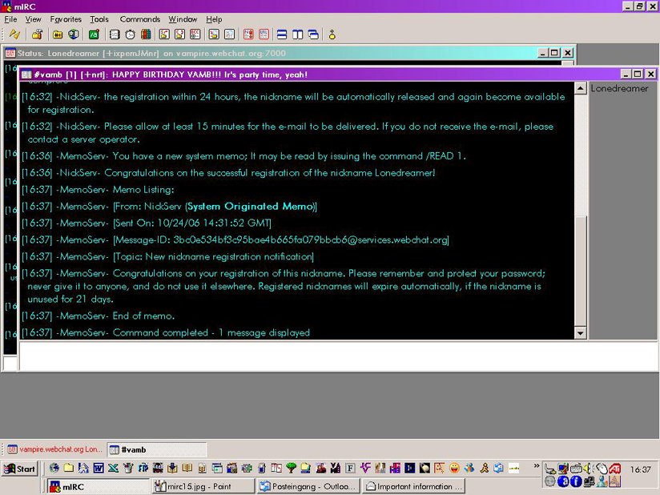Open the View menu
The width and height of the screenshot is (660, 495).
click(33, 19)
